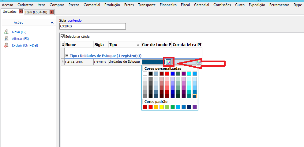This screenshot has height=147, width=304.
Task: Click the Sigla search field containing CX20KG
Action: 92,26
